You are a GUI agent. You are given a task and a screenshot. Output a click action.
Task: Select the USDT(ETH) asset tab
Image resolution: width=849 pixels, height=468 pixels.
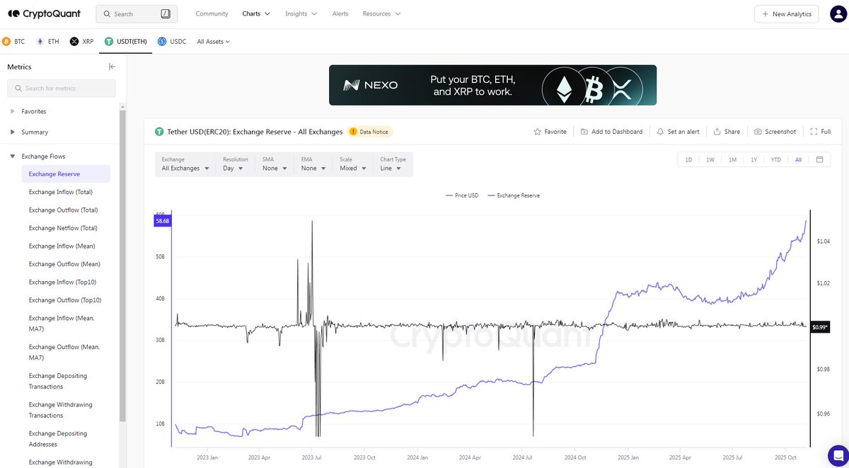coord(126,42)
